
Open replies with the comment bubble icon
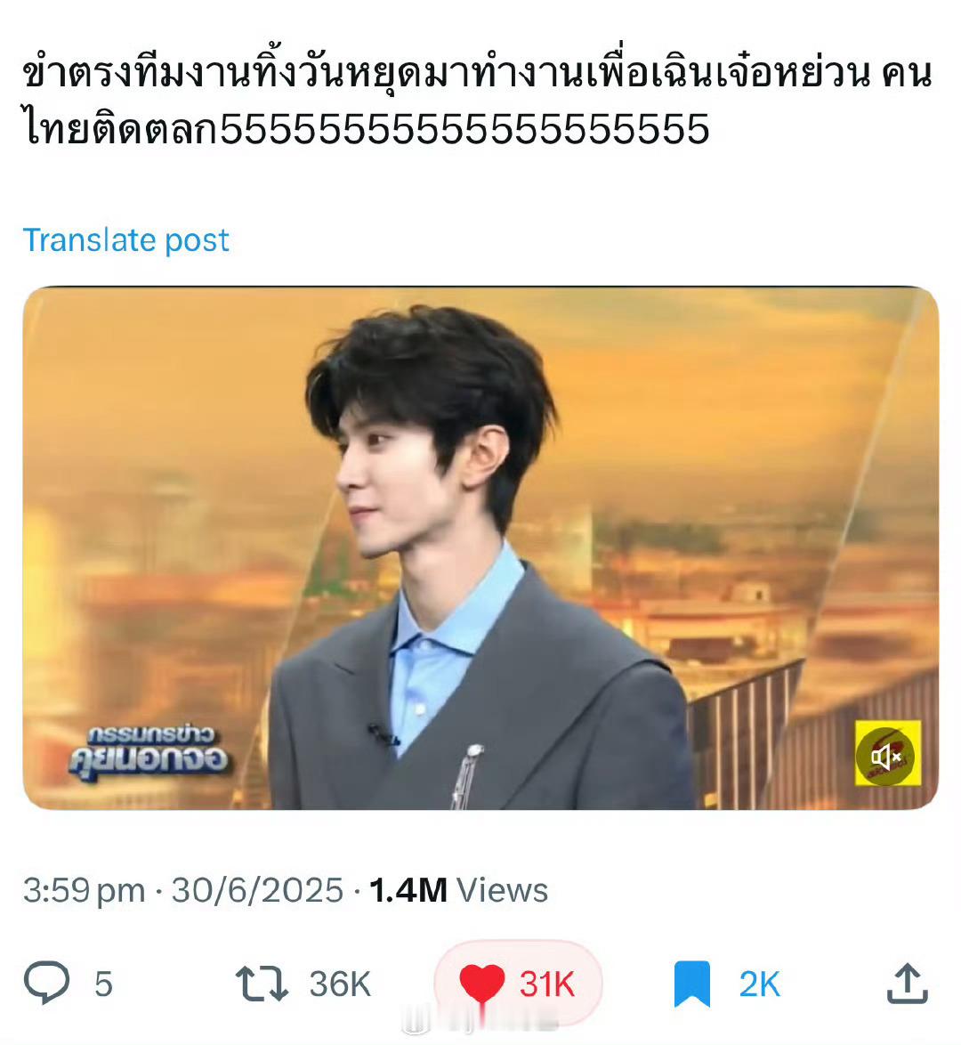click(x=46, y=983)
